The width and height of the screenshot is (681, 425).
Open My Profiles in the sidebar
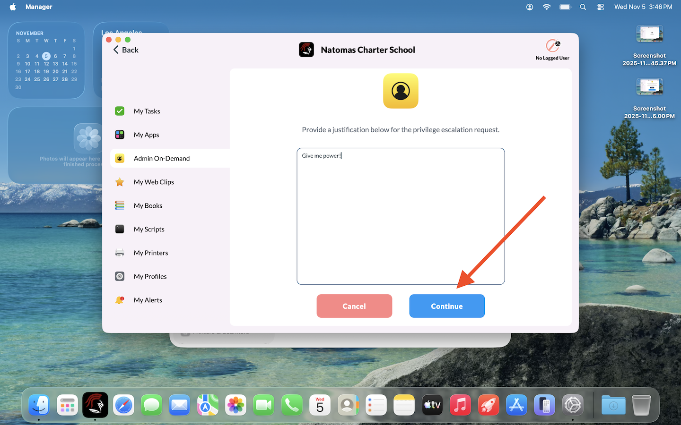(x=170, y=276)
